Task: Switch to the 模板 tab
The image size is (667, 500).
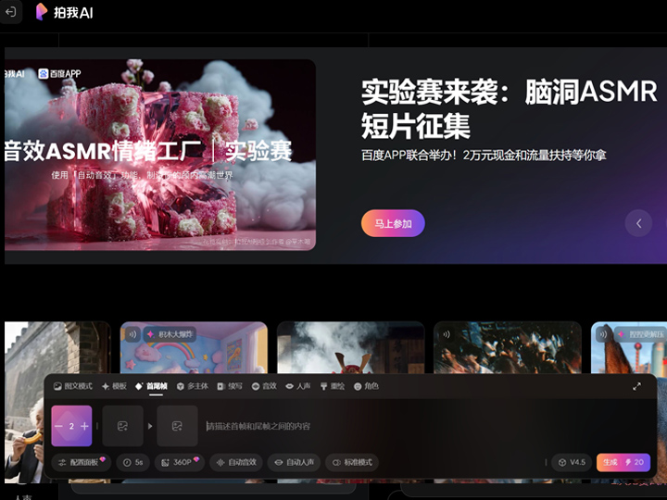Action: coord(114,386)
